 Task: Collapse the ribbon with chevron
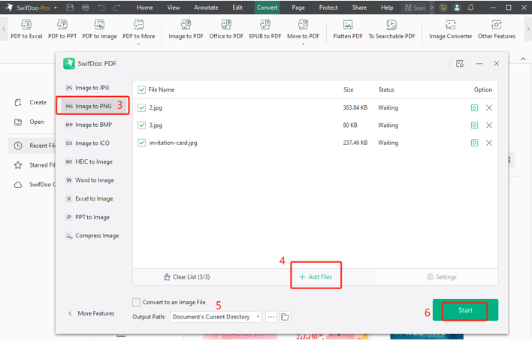pos(523,59)
